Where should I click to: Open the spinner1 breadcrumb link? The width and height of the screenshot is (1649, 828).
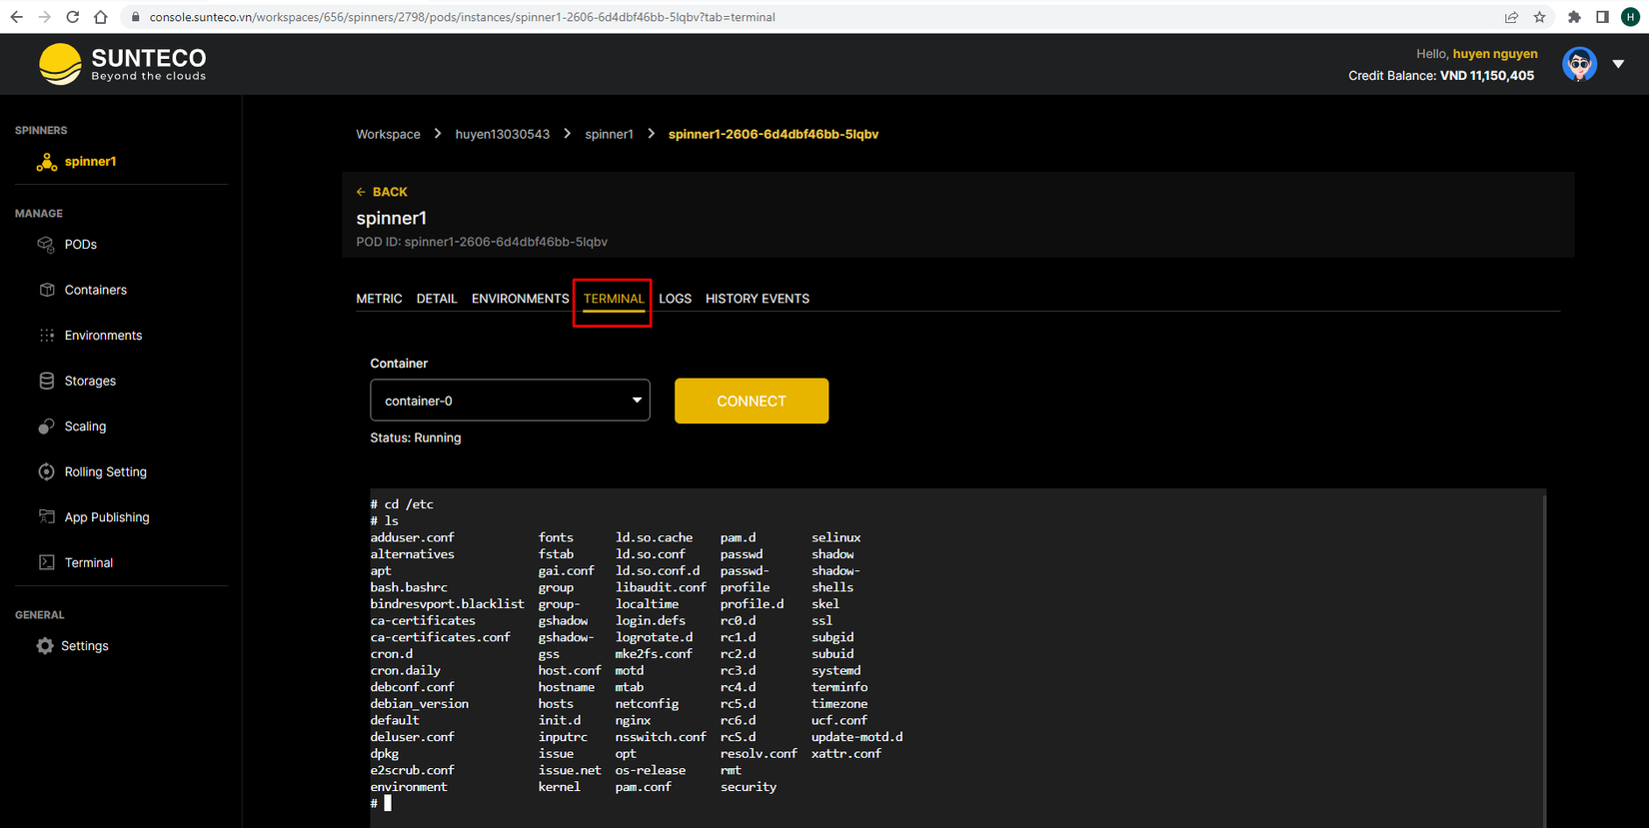pos(609,134)
